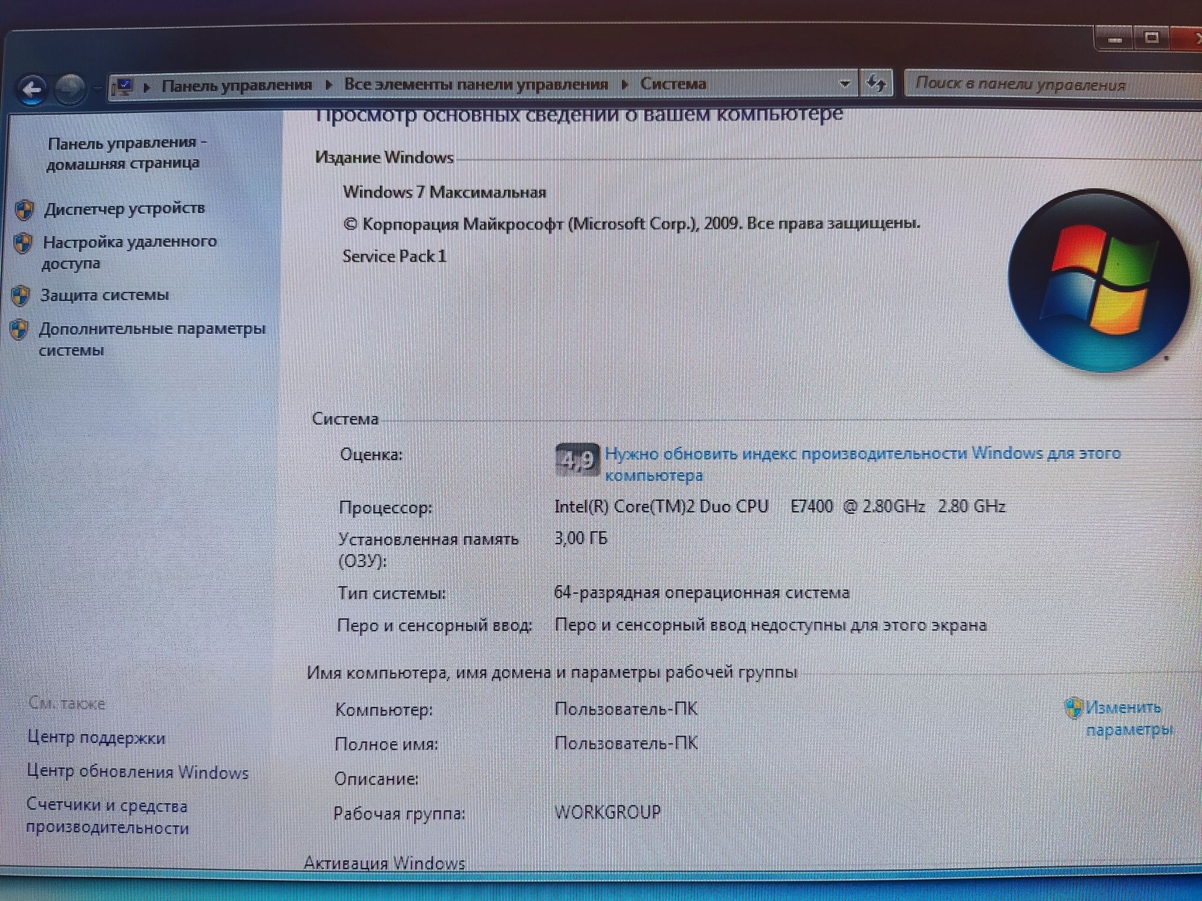Open Дополнительные параметры системы link
Image resolution: width=1202 pixels, height=901 pixels.
pos(152,339)
